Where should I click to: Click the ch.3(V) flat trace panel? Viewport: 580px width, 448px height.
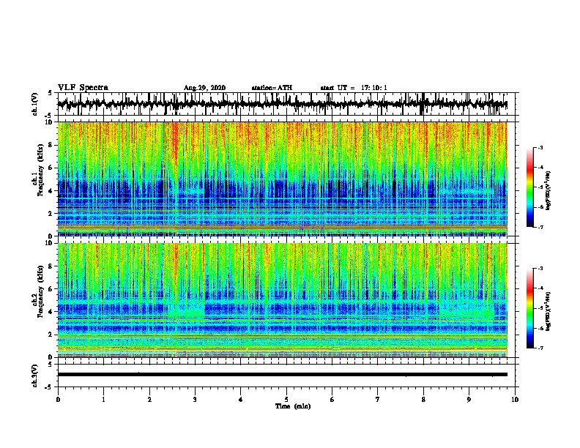286,376
